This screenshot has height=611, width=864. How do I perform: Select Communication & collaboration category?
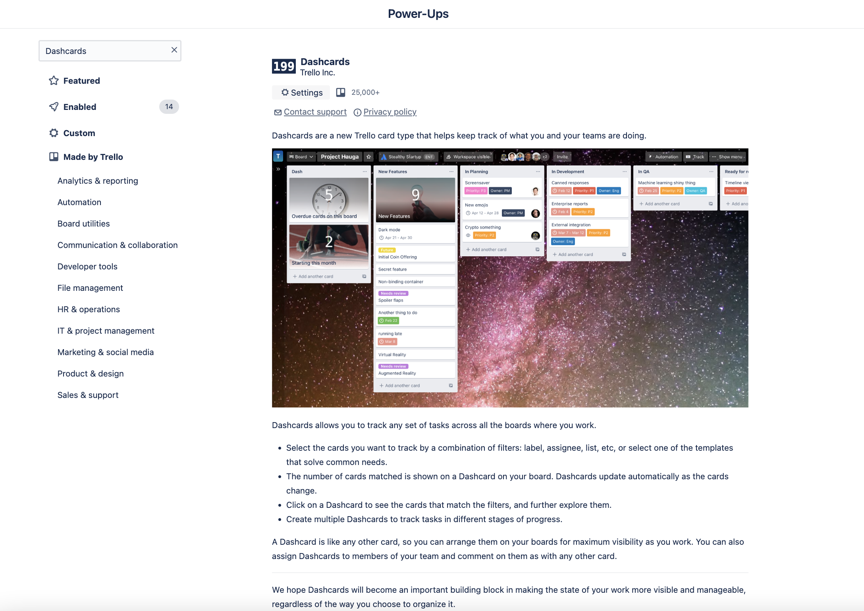tap(118, 245)
